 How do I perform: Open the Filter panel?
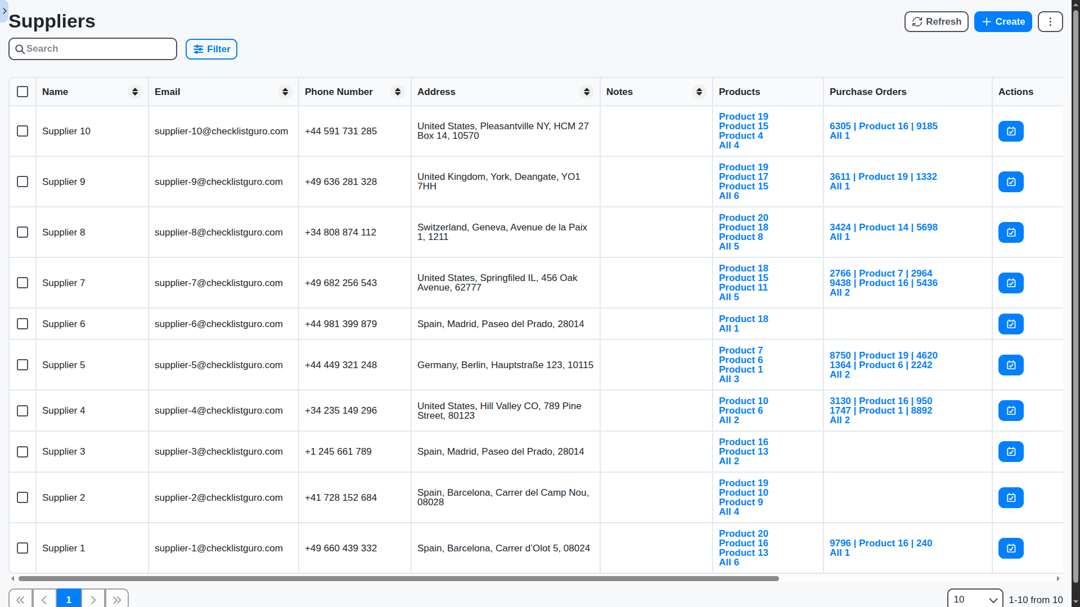click(x=211, y=49)
